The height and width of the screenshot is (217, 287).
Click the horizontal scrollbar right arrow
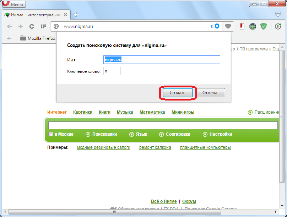(x=276, y=212)
